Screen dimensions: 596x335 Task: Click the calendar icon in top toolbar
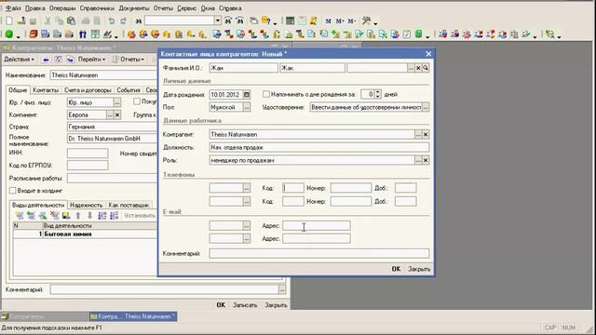click(x=302, y=20)
